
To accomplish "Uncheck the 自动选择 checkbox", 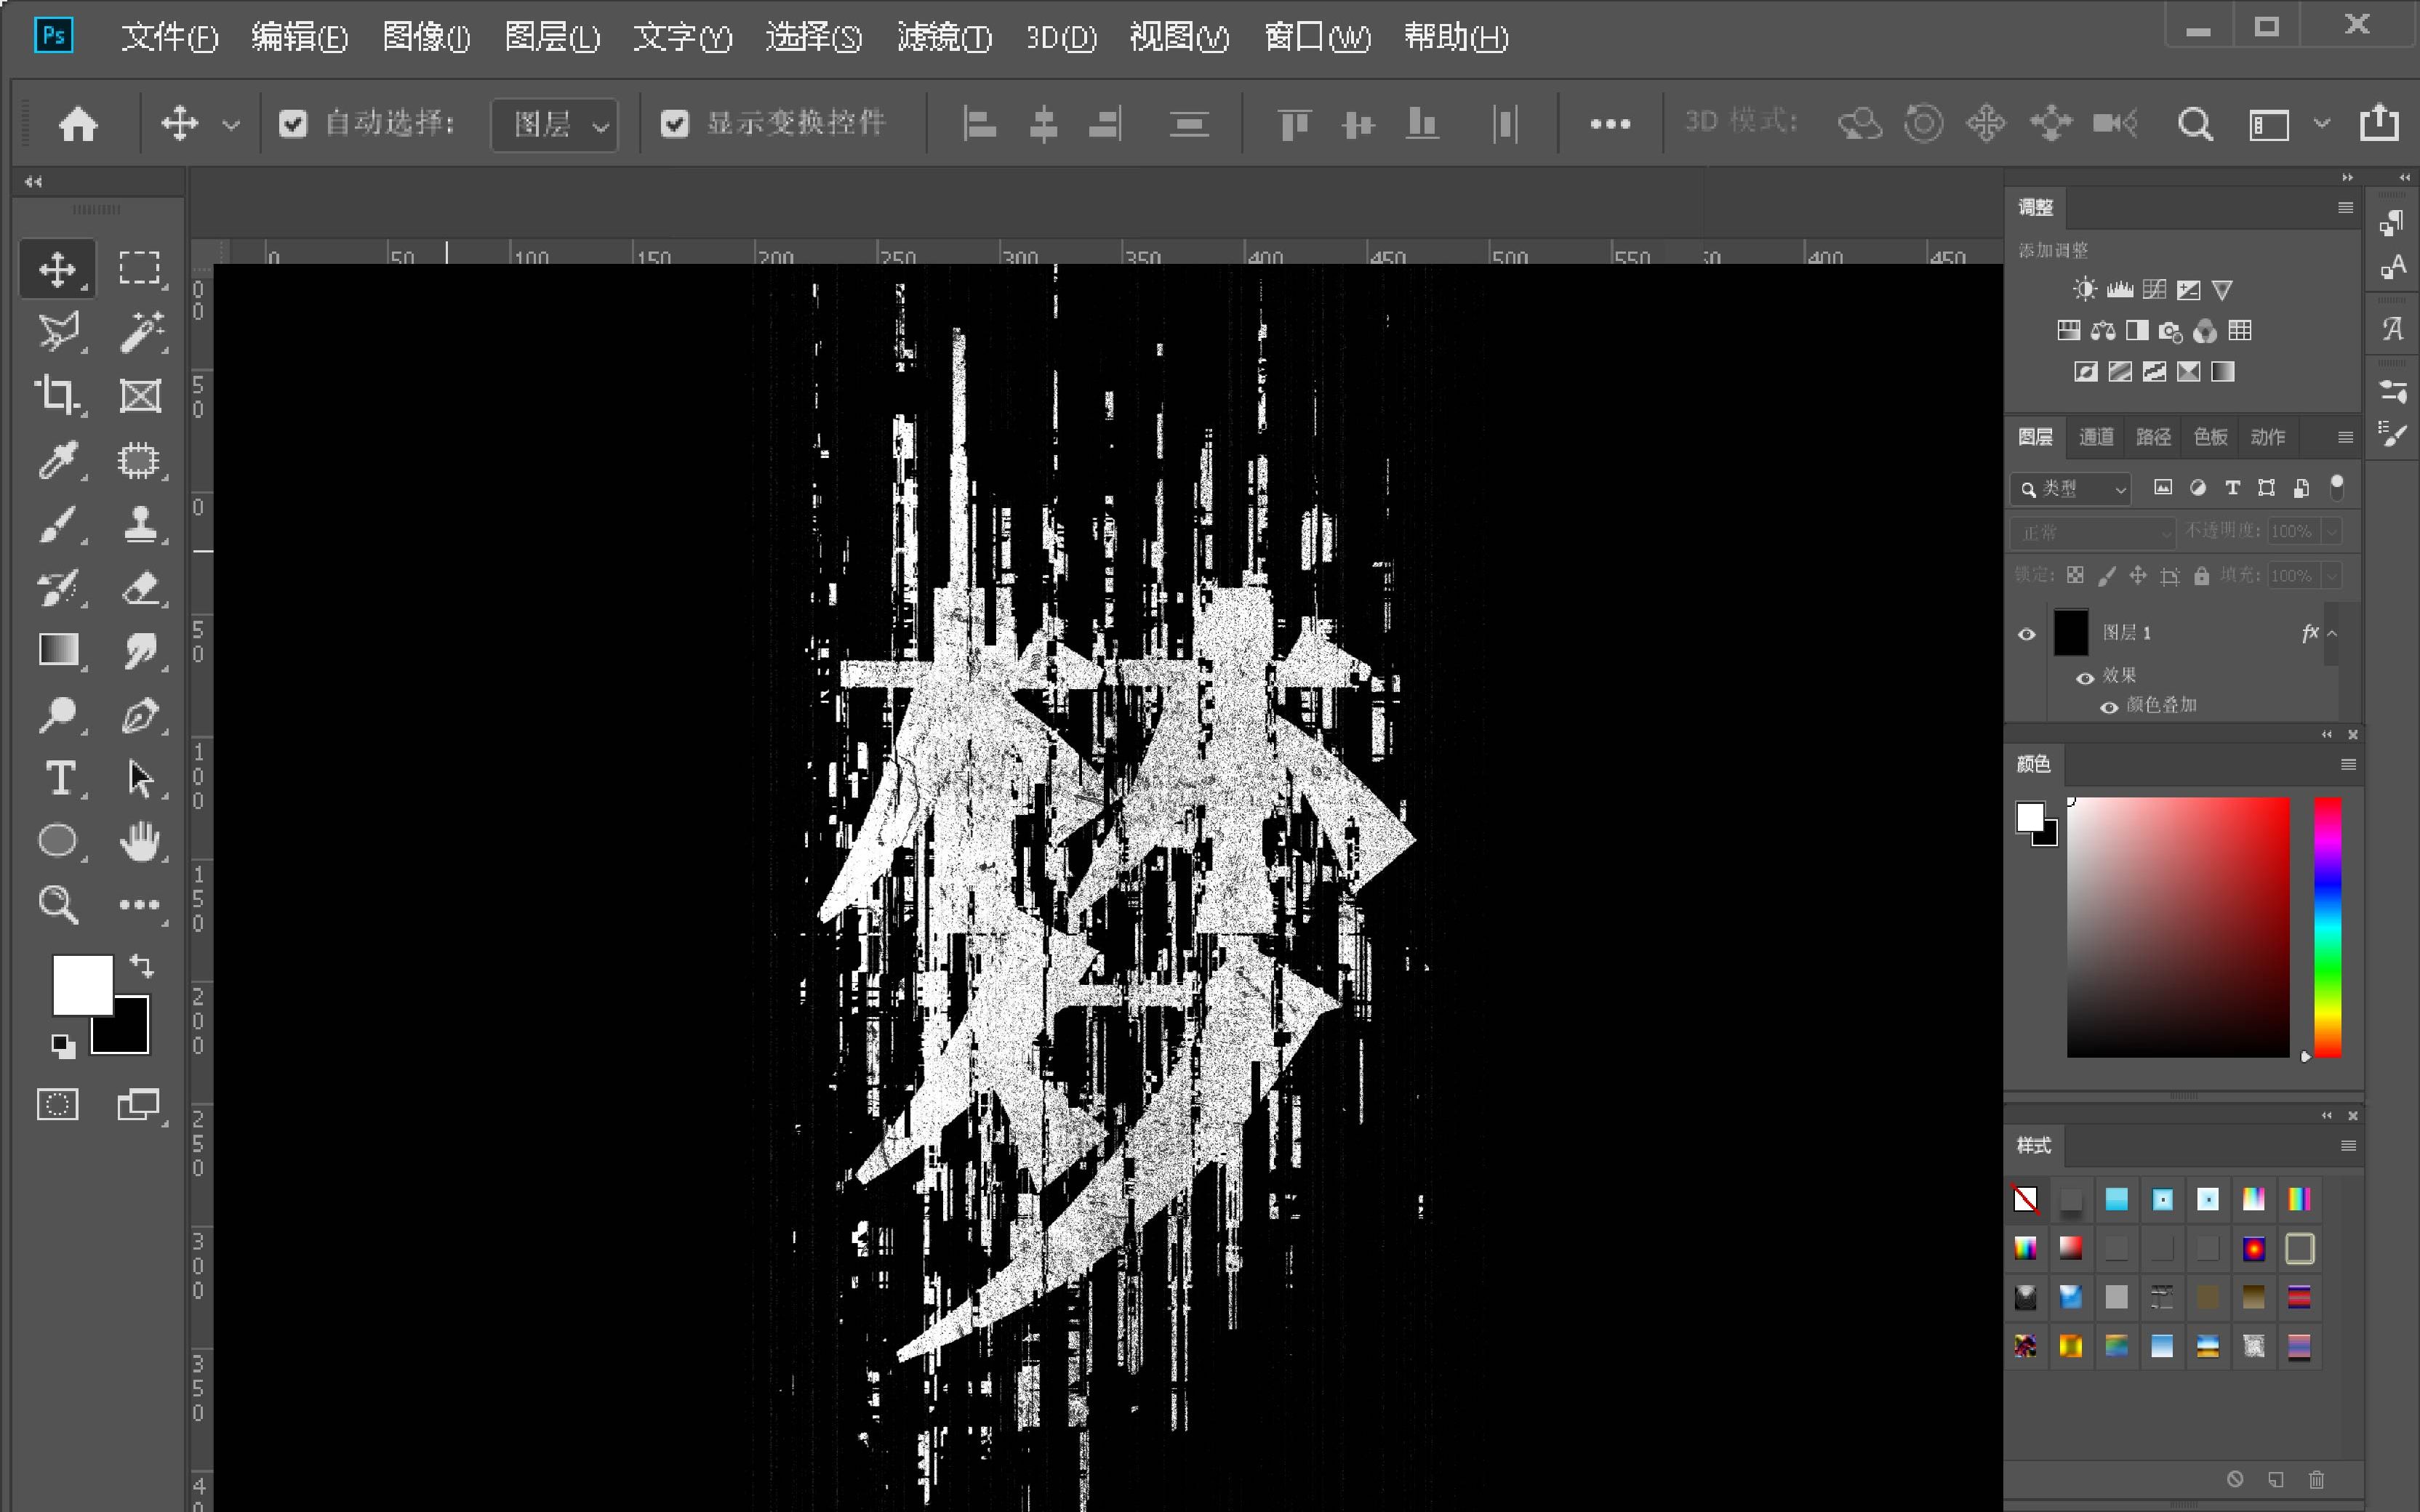I will (x=293, y=124).
